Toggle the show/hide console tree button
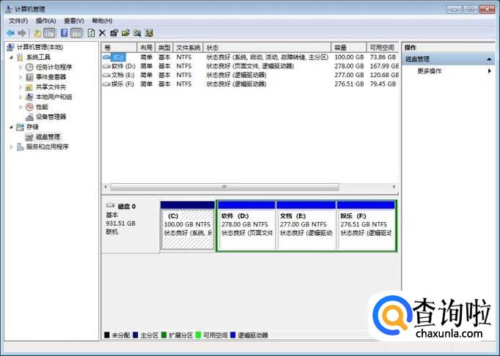 pyautogui.click(x=49, y=33)
